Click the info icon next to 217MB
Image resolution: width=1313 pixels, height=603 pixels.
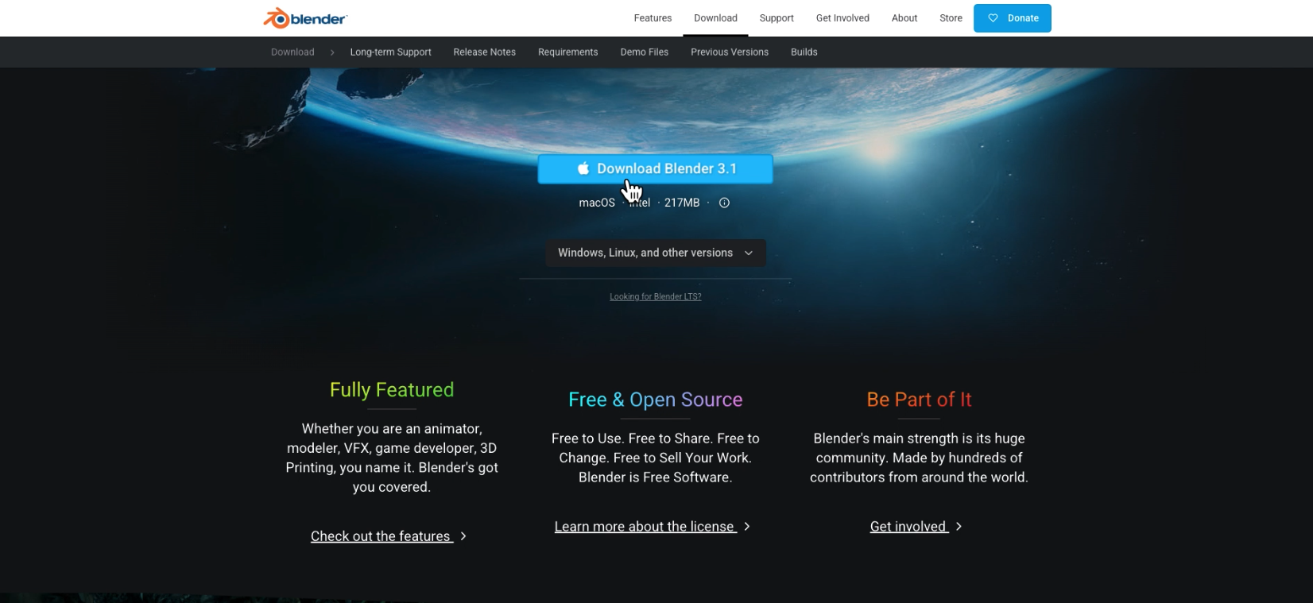click(724, 203)
